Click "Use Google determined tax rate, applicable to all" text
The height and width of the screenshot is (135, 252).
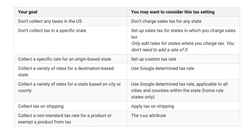(x=179, y=84)
